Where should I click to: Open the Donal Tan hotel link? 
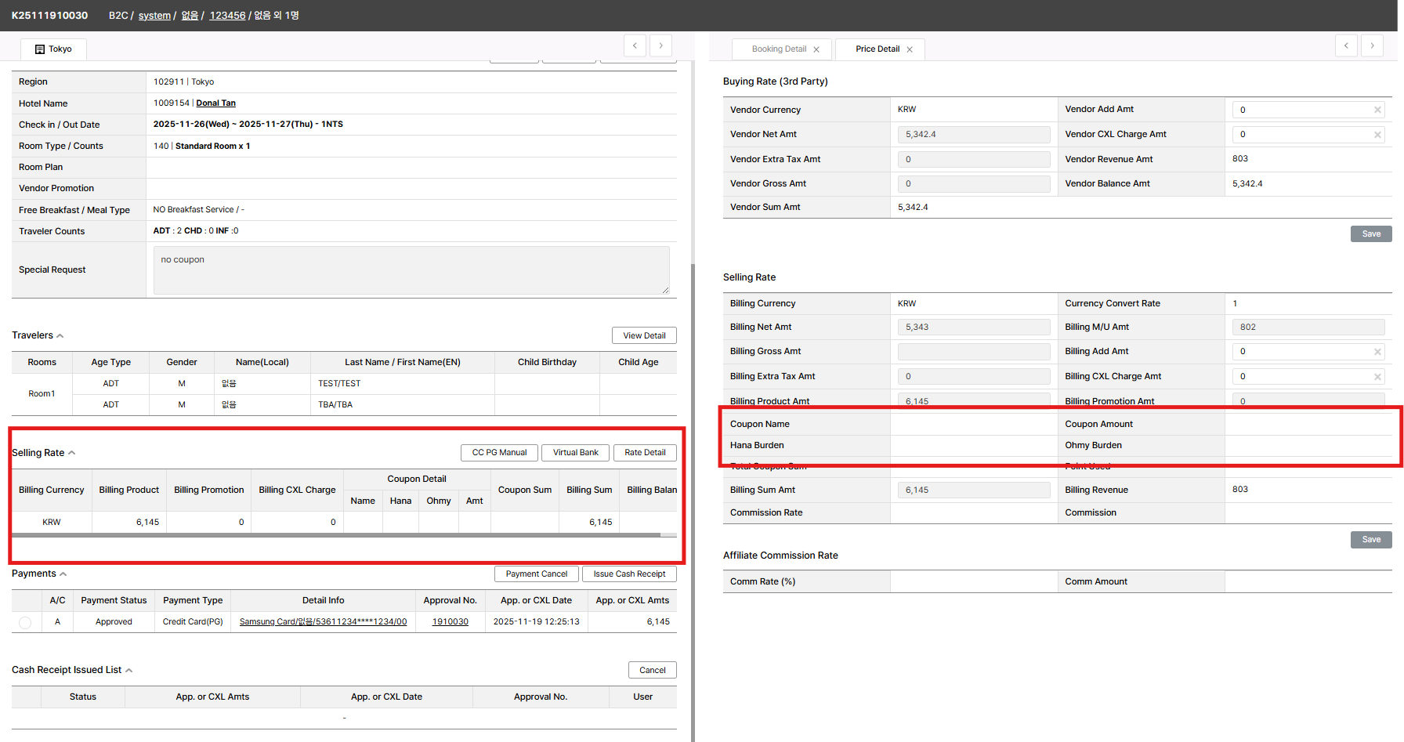[x=215, y=103]
